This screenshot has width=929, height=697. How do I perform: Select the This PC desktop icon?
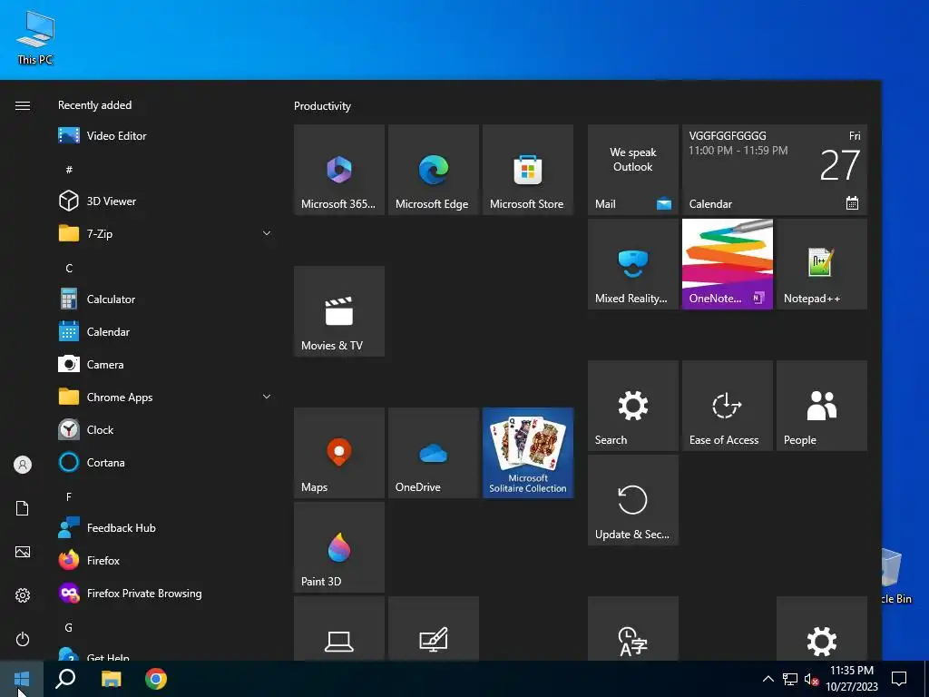click(x=35, y=38)
